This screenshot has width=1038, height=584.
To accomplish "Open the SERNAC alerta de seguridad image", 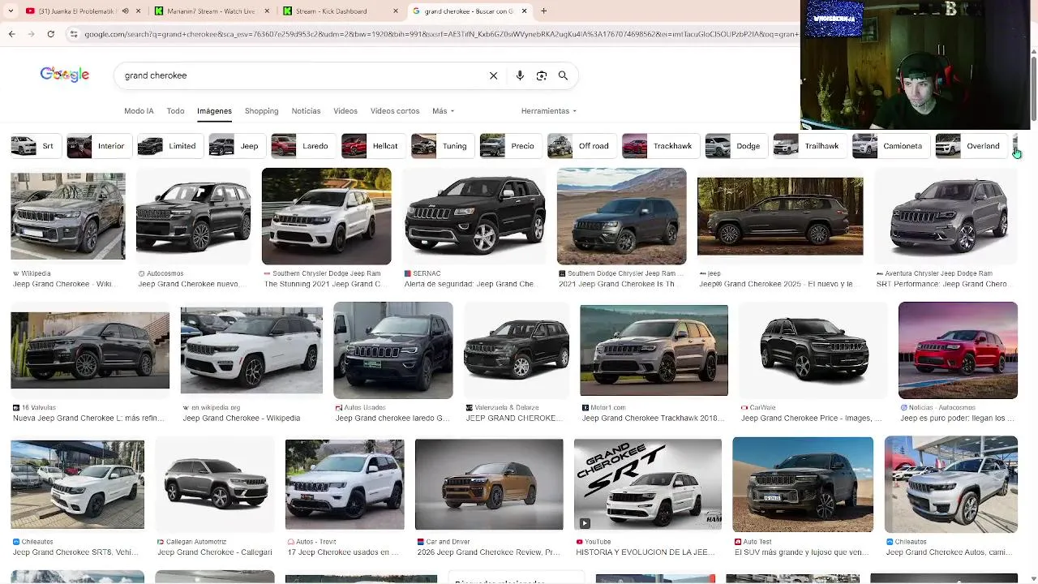I will click(x=475, y=216).
